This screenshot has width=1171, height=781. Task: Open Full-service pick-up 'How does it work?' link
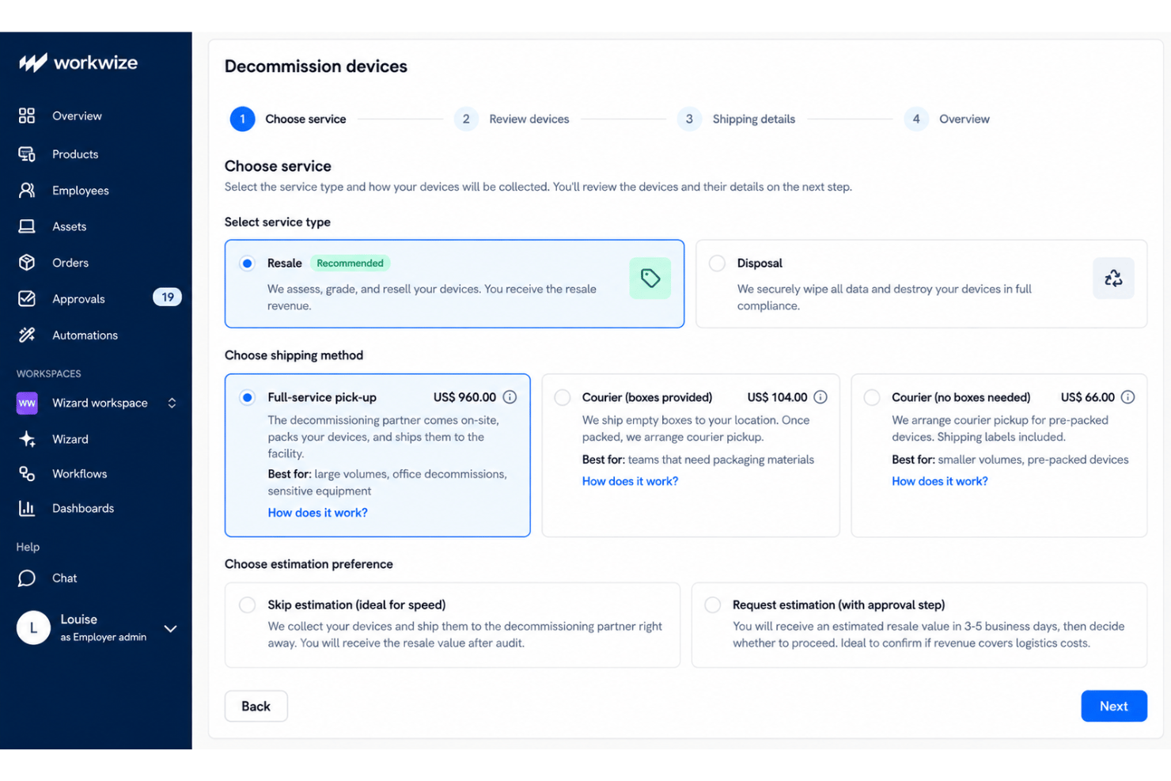tap(318, 513)
